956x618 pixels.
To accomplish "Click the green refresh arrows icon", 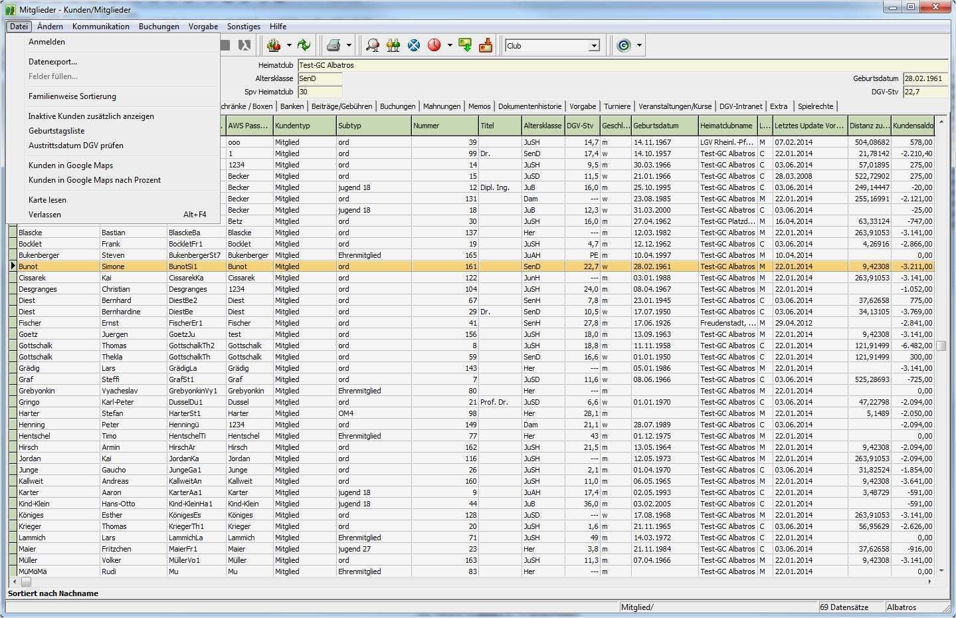I will click(304, 45).
